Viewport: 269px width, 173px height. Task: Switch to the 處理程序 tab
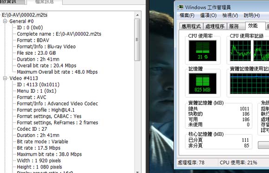[215, 26]
